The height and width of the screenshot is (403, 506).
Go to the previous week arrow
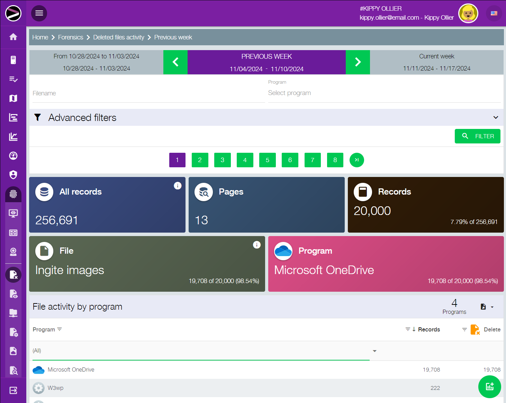[x=175, y=62]
